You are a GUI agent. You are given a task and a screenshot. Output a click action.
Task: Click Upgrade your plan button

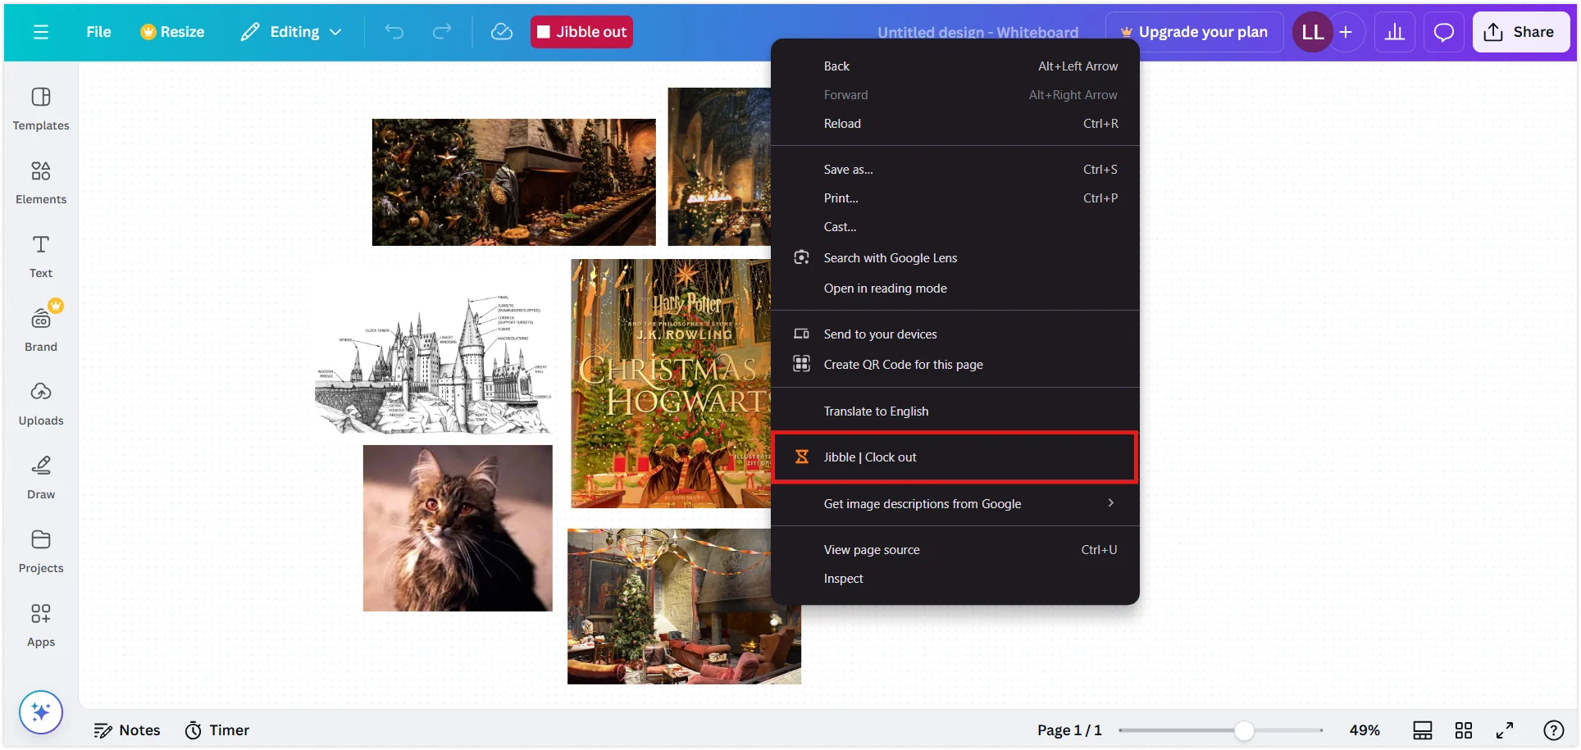pos(1195,32)
